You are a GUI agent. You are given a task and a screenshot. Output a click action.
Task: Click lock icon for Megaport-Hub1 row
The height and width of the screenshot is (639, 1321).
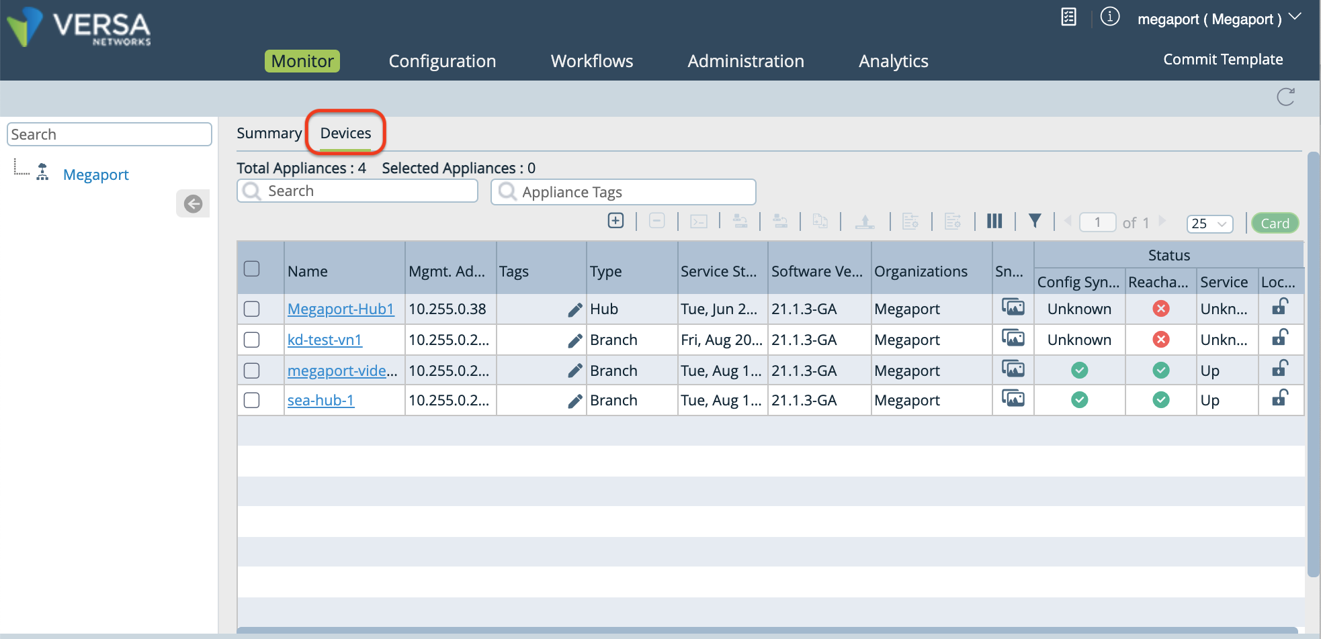(x=1280, y=307)
